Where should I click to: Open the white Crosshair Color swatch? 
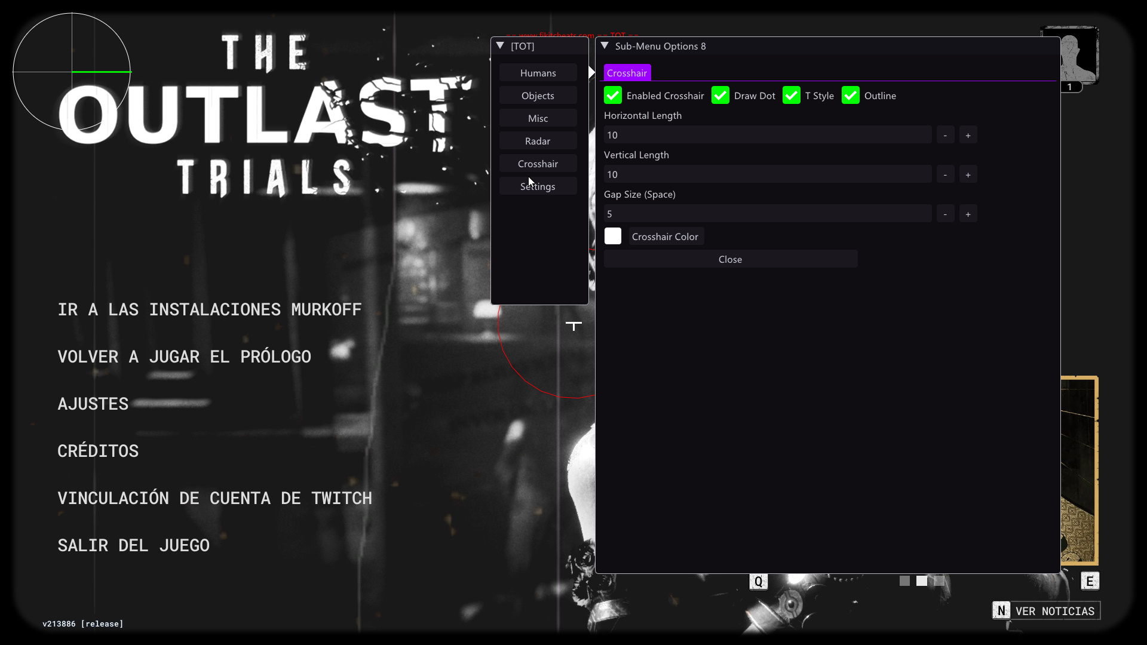click(613, 236)
